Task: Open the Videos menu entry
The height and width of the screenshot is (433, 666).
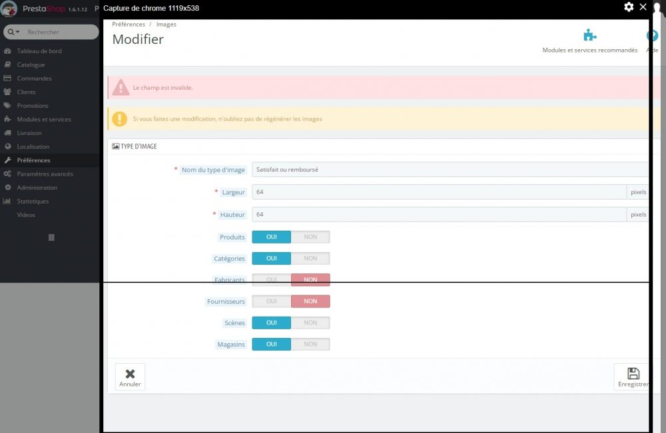Action: pos(26,215)
